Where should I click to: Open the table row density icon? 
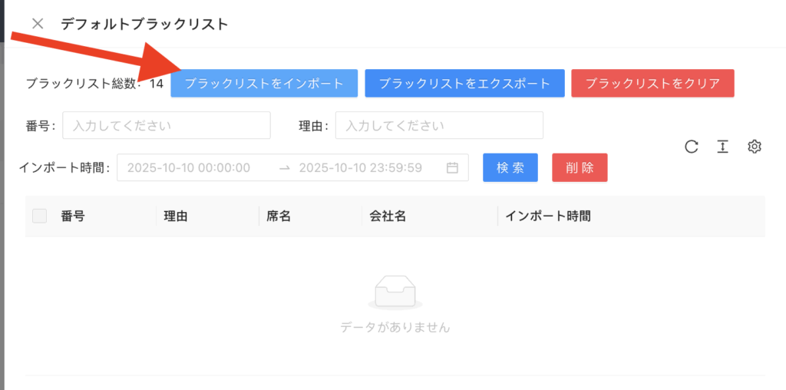point(722,147)
